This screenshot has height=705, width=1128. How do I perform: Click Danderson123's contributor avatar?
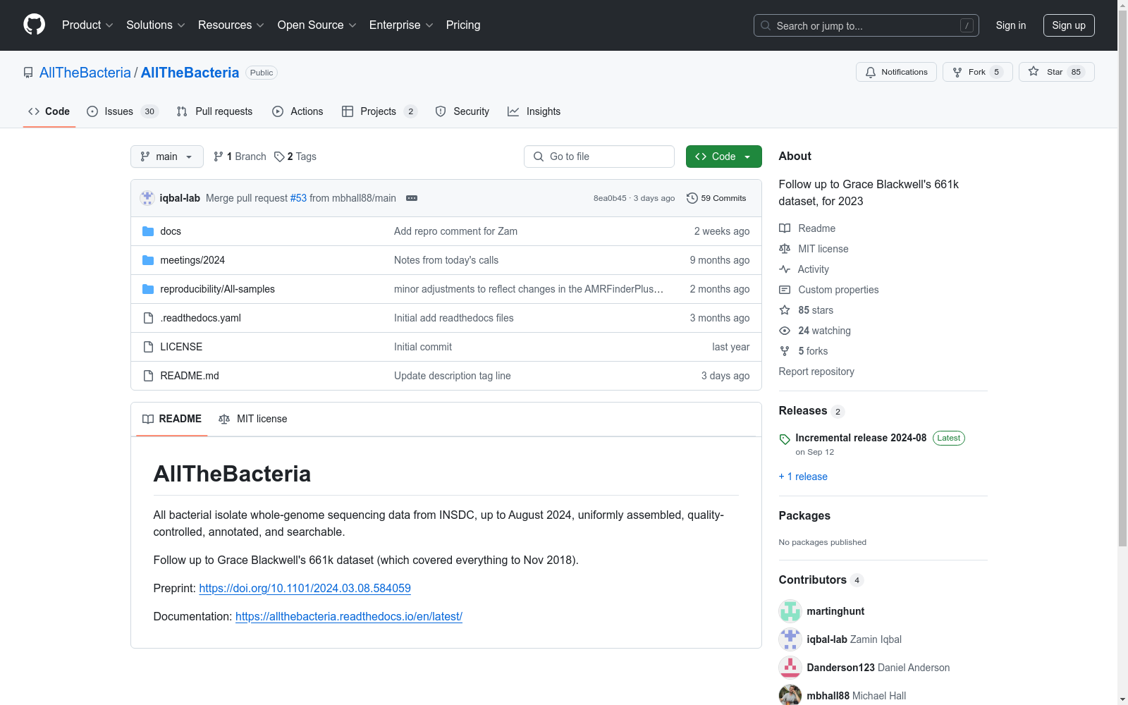point(790,668)
